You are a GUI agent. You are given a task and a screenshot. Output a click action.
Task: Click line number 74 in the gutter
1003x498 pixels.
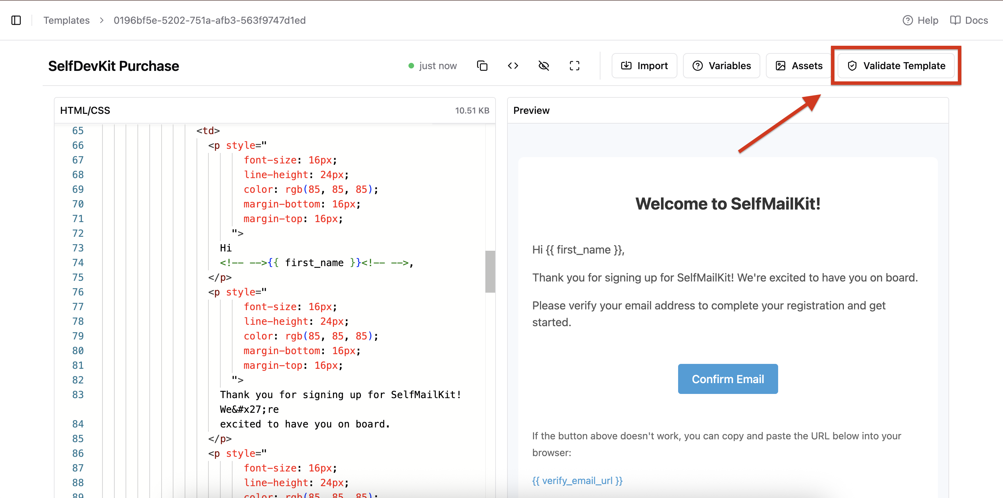point(78,262)
